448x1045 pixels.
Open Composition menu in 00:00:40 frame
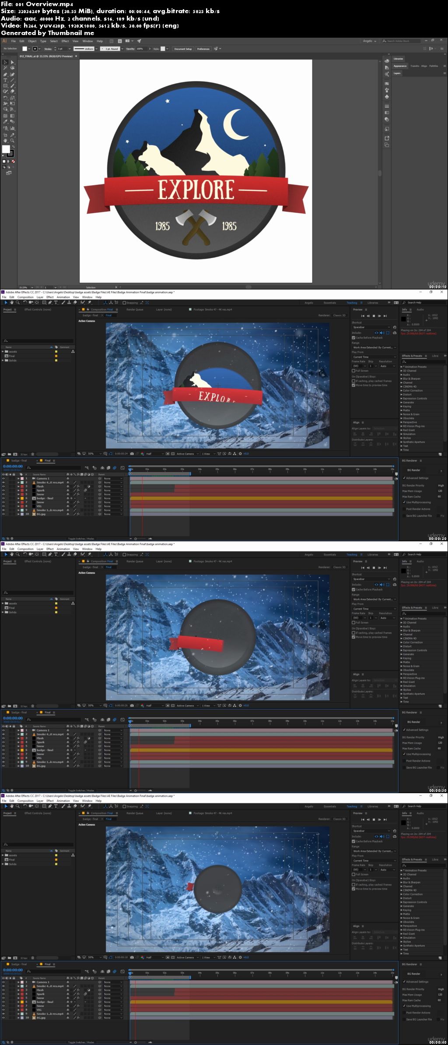pyautogui.click(x=25, y=801)
